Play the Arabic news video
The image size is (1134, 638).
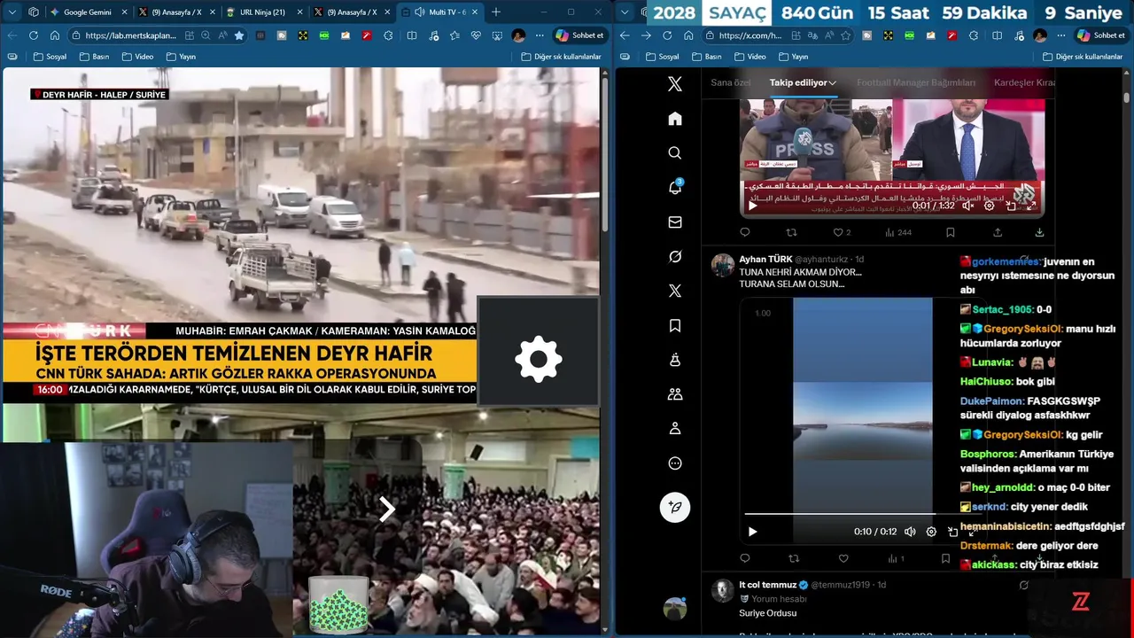point(752,206)
